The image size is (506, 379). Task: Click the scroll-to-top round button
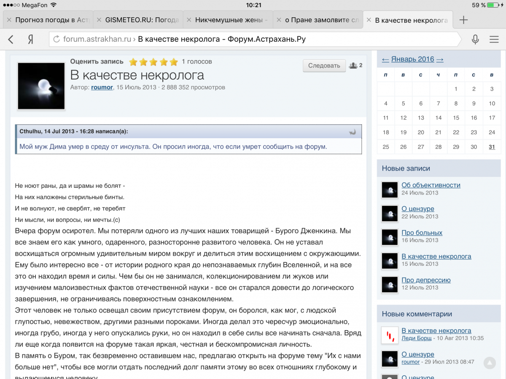click(x=490, y=363)
